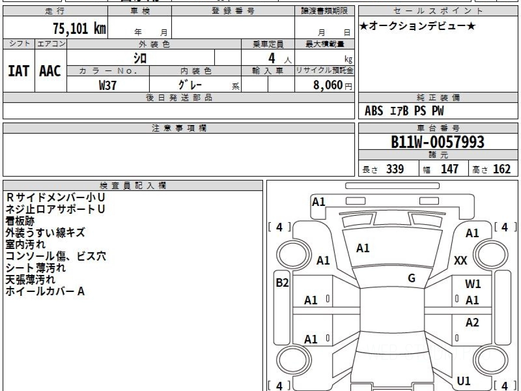This screenshot has width=521, height=391.
Task: Select the シフト header cell
Action: click(19, 44)
